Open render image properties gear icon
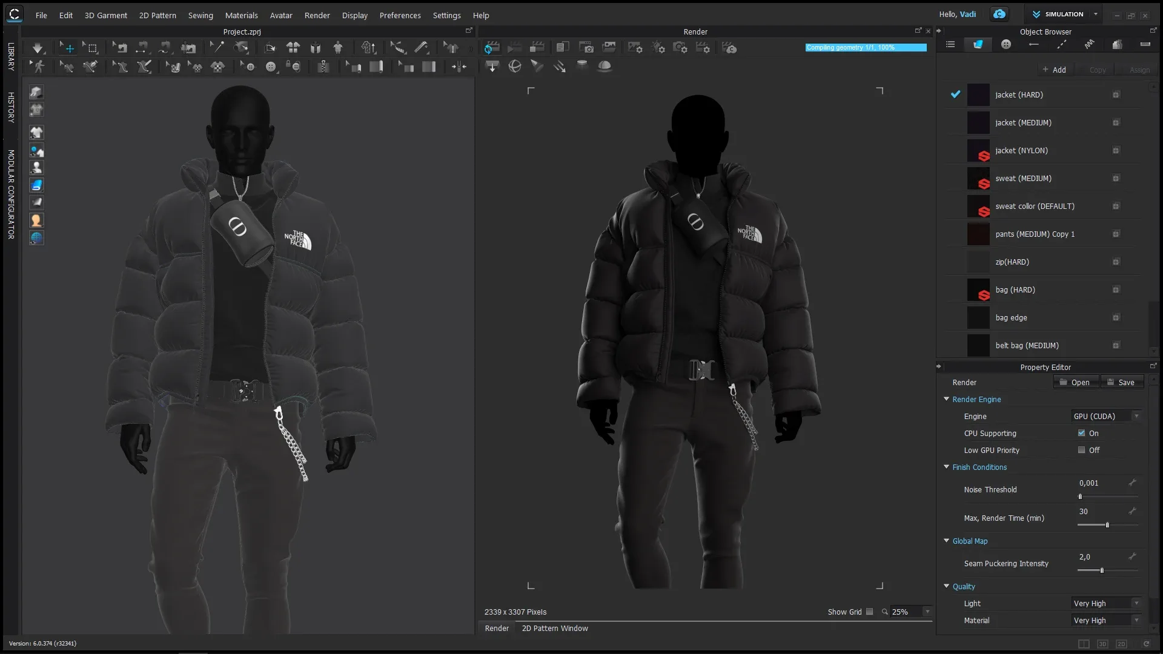 click(635, 47)
